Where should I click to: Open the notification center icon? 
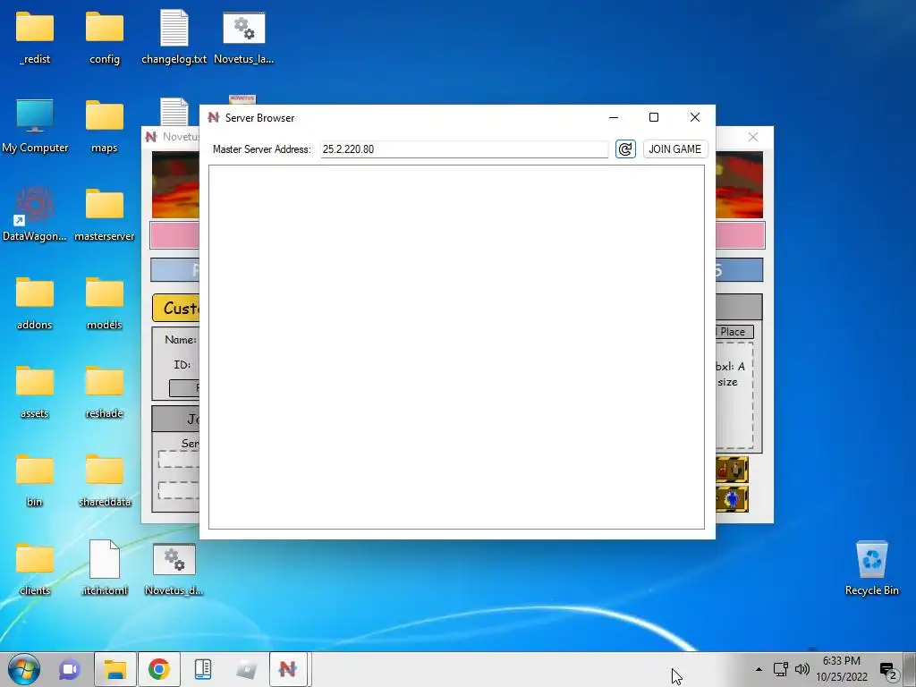(x=888, y=671)
